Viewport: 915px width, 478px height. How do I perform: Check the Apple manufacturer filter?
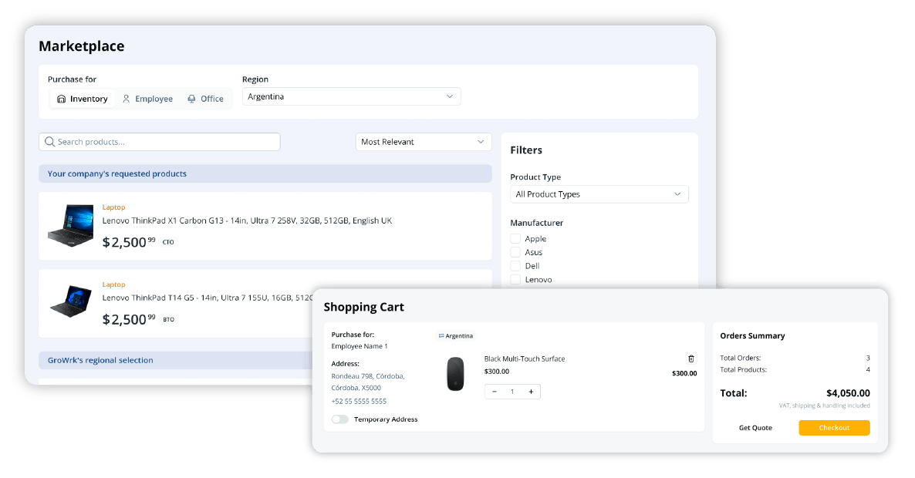pos(515,238)
